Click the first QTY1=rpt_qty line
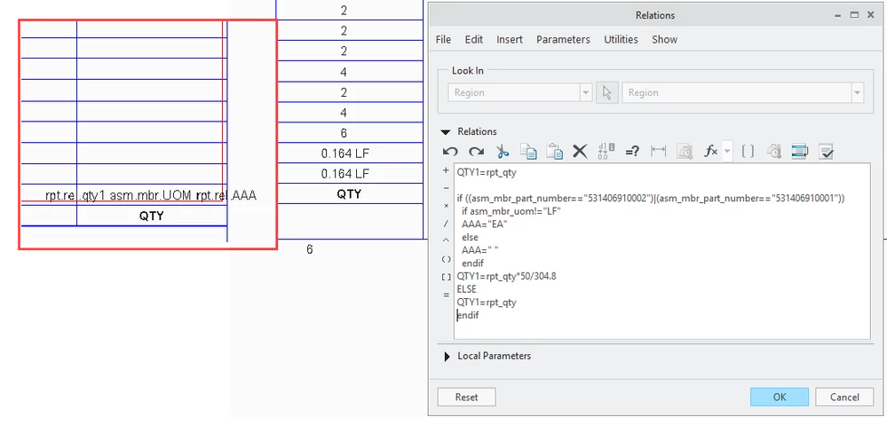This screenshot has width=887, height=425. tap(487, 172)
